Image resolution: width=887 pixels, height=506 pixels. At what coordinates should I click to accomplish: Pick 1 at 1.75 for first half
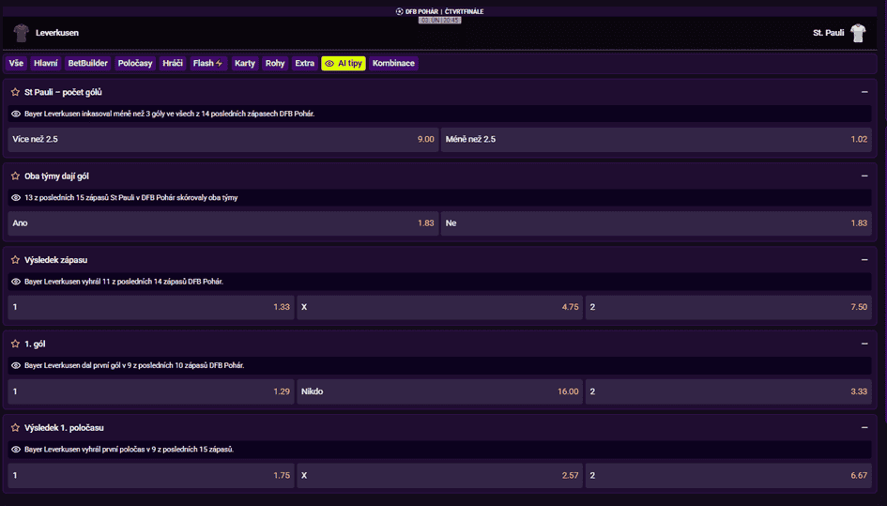151,475
